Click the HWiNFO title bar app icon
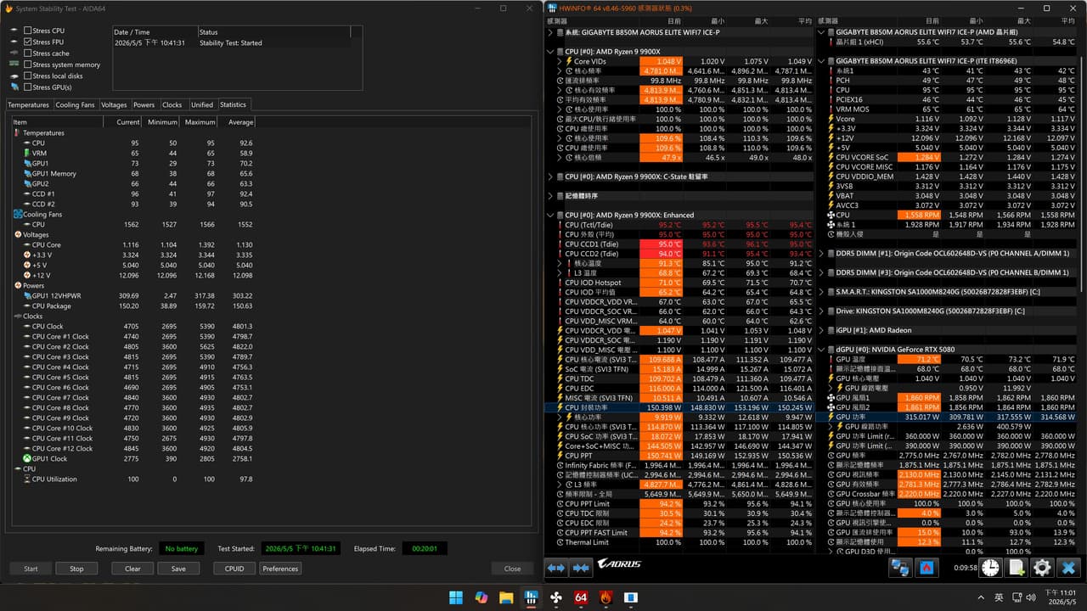Screen dimensions: 1087x611 553,8
